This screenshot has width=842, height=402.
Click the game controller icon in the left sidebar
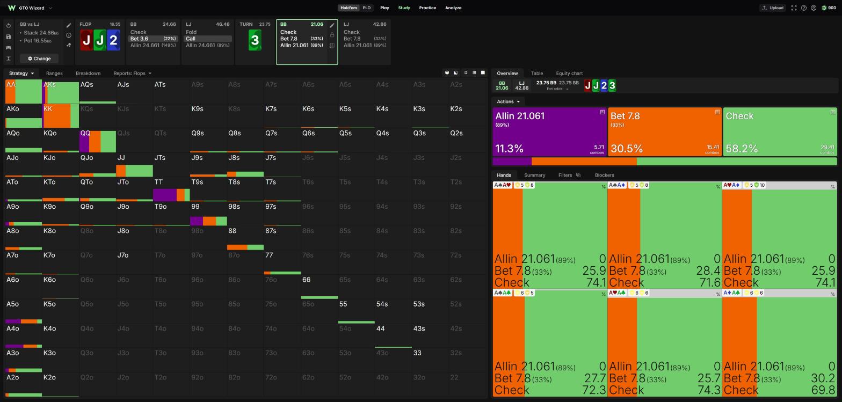point(9,48)
